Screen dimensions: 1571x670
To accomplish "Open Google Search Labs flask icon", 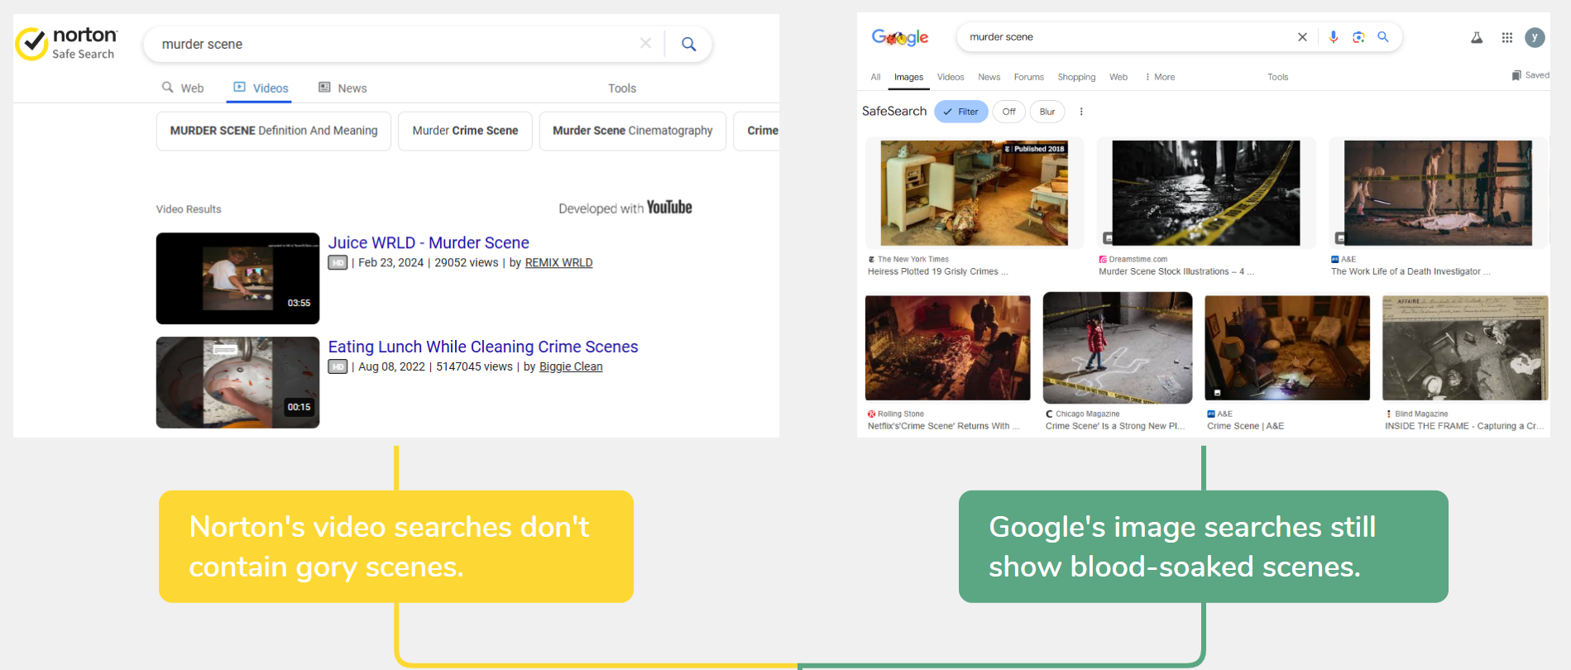I will 1477,37.
